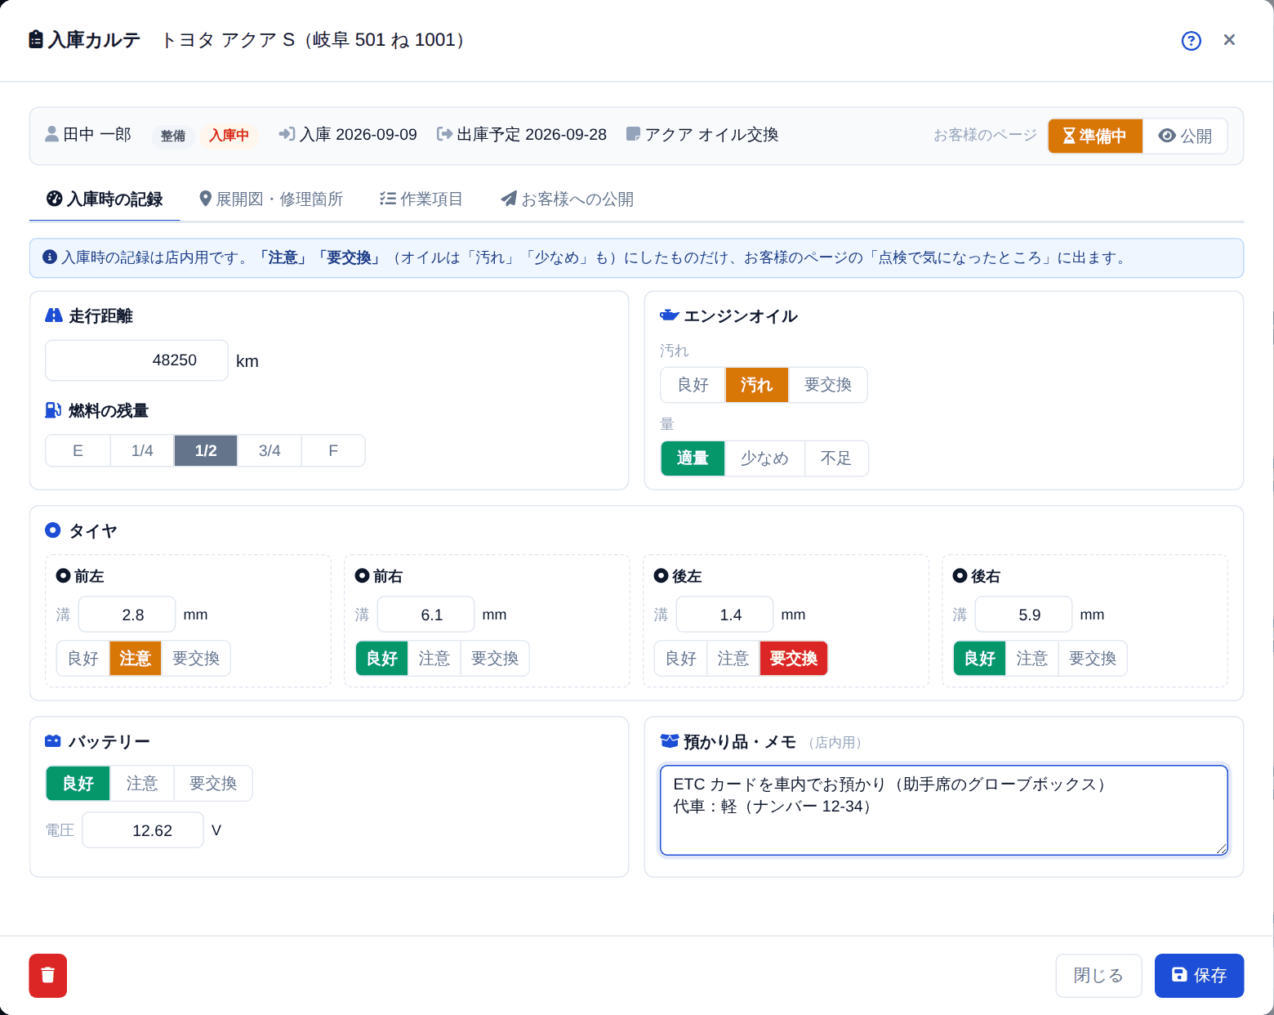The image size is (1274, 1015).
Task: Click the 後左 tire groove depth field
Action: click(x=724, y=615)
